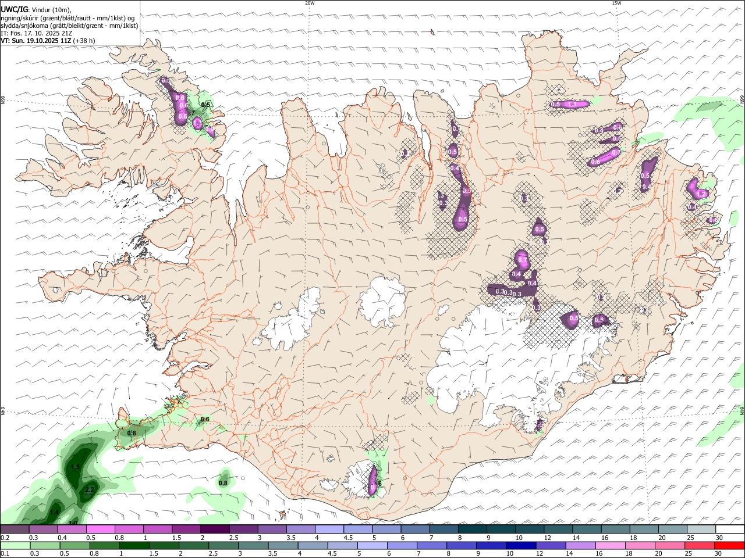Click the 1.2 snow value on the east coast
This screenshot has height=558, width=745.
click(701, 194)
